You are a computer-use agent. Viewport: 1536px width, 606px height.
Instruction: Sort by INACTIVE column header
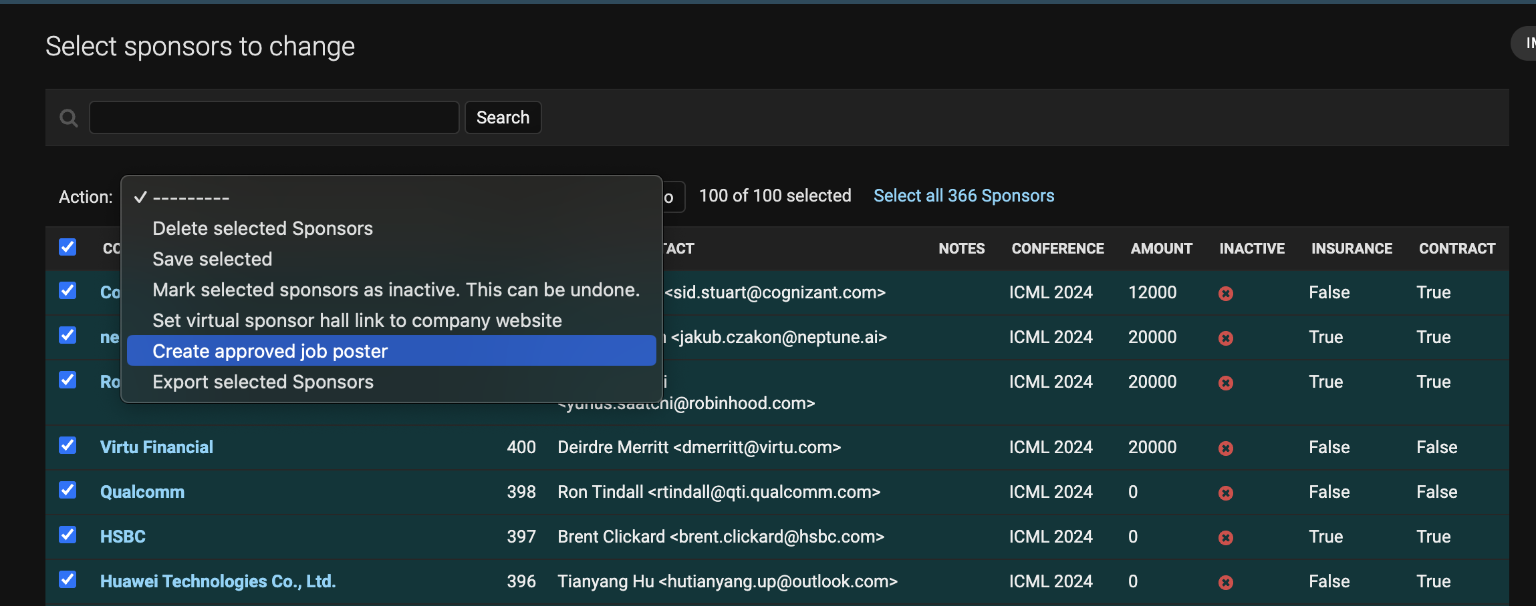point(1252,248)
